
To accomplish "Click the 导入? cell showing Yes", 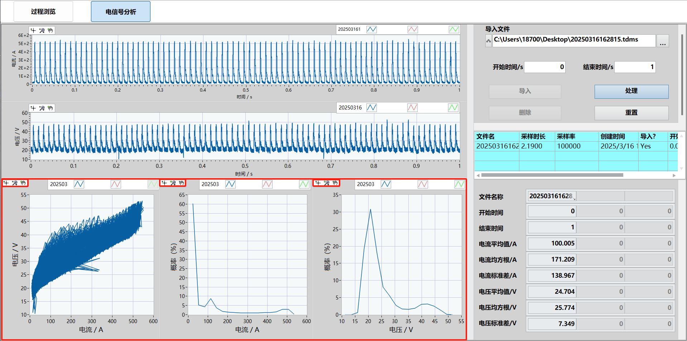I will pos(653,146).
